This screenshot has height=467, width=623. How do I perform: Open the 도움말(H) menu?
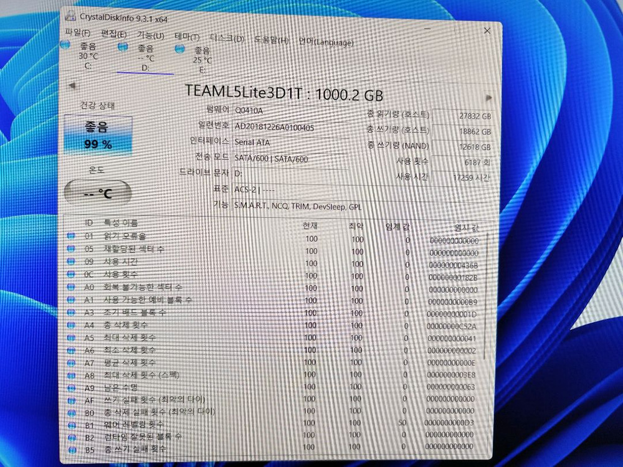(272, 40)
